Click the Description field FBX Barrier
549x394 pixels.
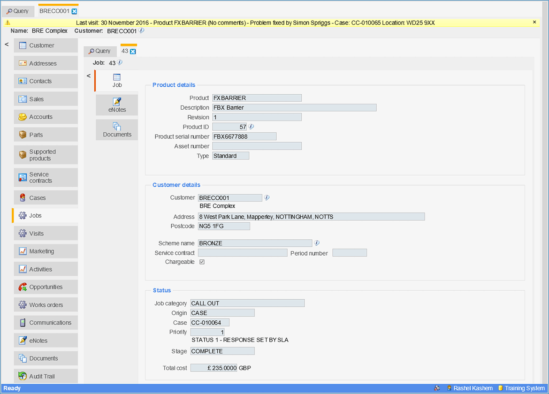pos(295,107)
